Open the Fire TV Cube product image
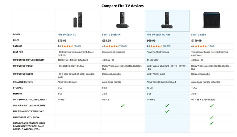The height and width of the screenshot is (137, 237). [x=211, y=20]
